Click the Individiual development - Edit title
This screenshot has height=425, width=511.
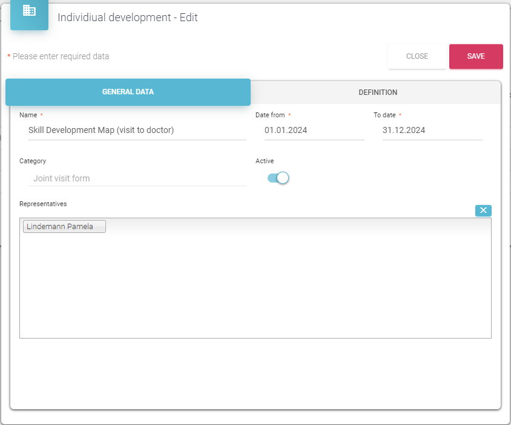click(x=128, y=18)
